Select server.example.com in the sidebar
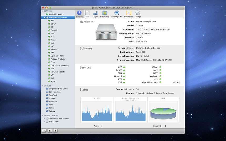Viewport: 226px width, 141px height. (58, 17)
